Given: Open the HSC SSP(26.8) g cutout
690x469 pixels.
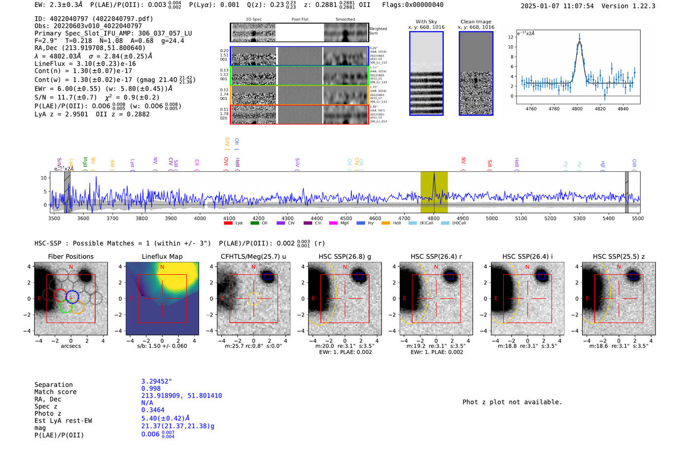Looking at the screenshot, I should coord(345,298).
